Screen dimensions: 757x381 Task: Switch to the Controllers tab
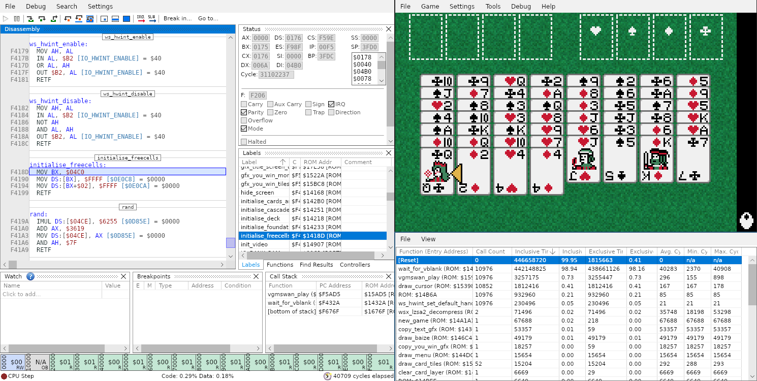coord(355,265)
